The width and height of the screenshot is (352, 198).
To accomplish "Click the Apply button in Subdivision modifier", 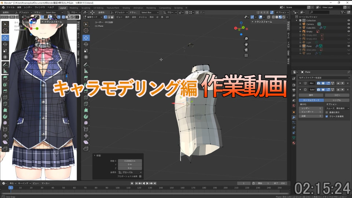I will (x=311, y=95).
